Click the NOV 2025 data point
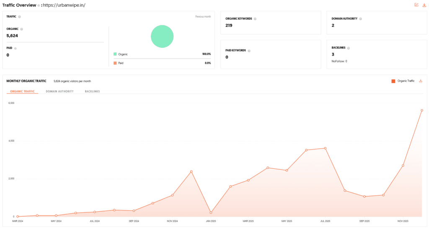This screenshot has width=429, height=228. (403, 165)
